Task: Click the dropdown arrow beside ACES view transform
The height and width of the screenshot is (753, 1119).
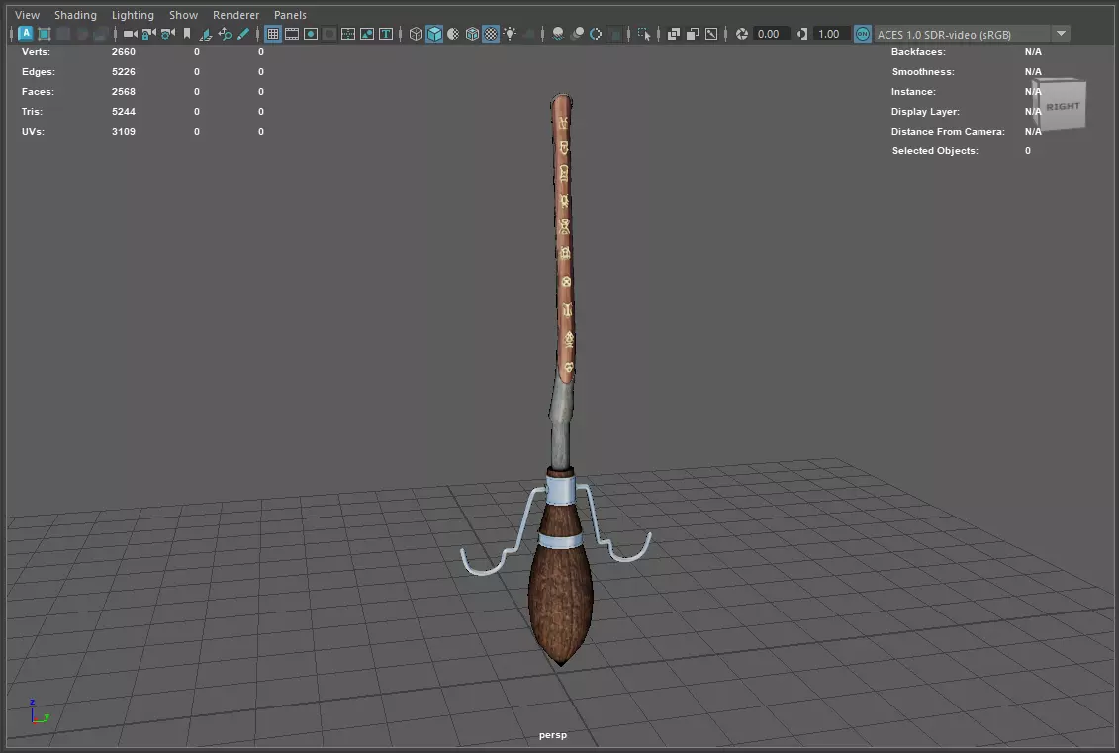Action: coord(1062,34)
